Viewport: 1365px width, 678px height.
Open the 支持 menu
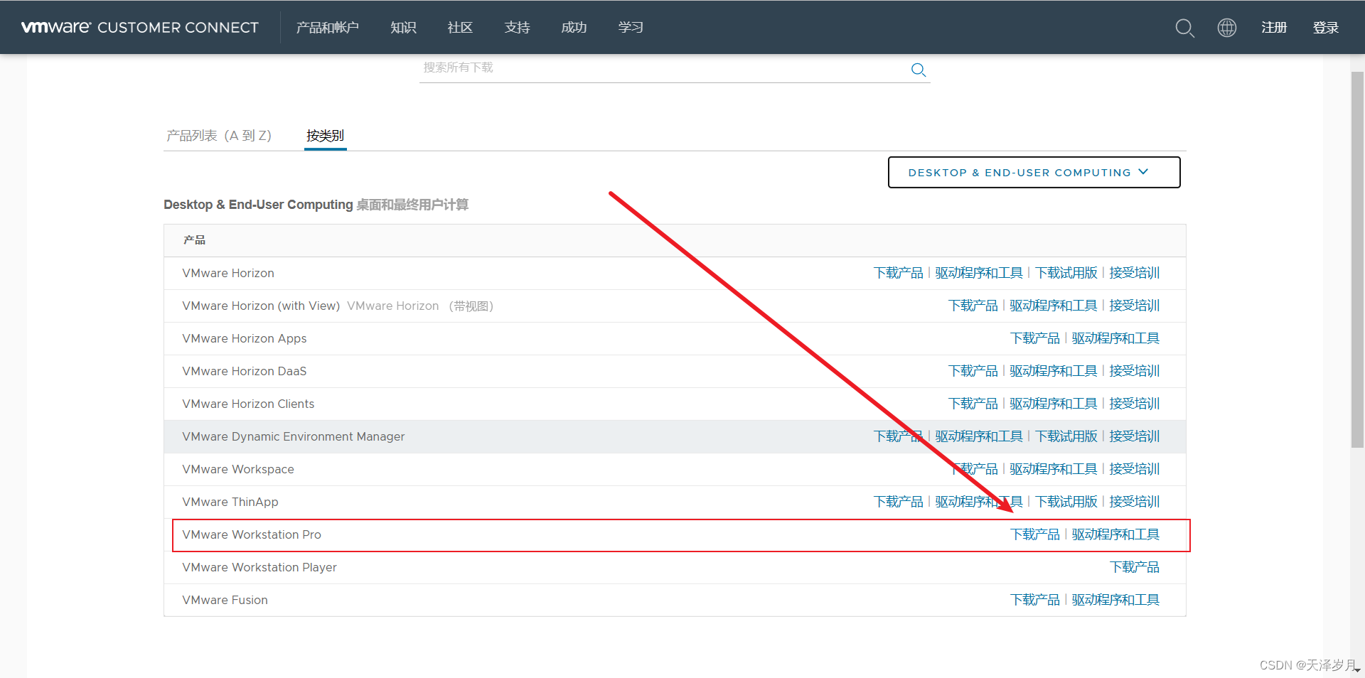[x=518, y=27]
